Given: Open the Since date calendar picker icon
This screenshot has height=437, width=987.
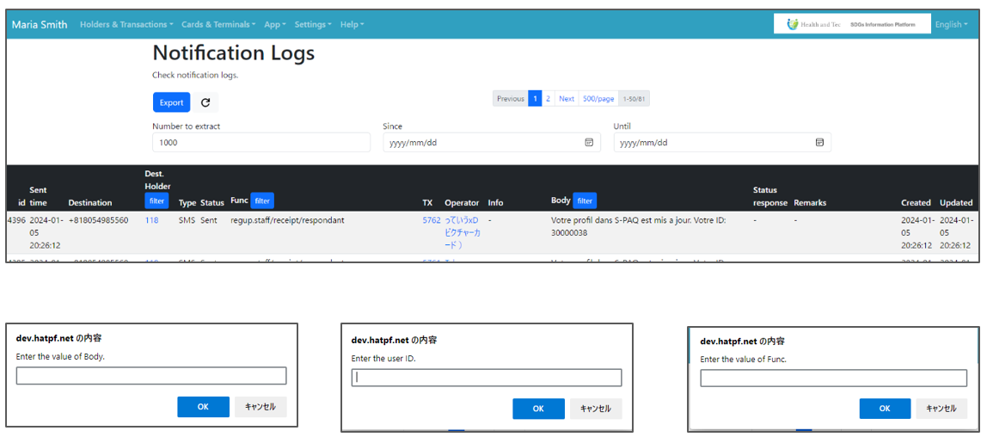Looking at the screenshot, I should pos(589,143).
